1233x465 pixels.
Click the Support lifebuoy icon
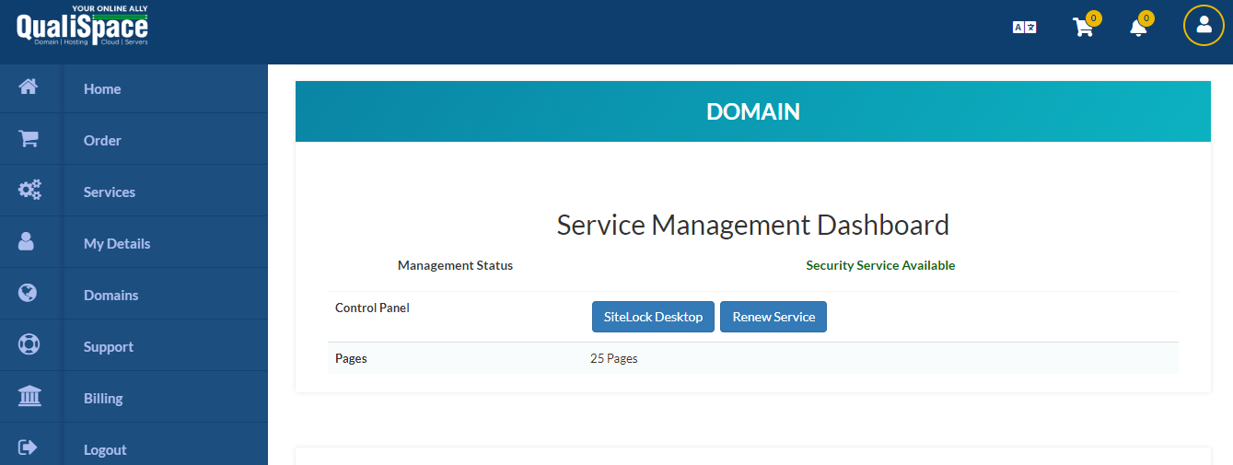click(29, 345)
